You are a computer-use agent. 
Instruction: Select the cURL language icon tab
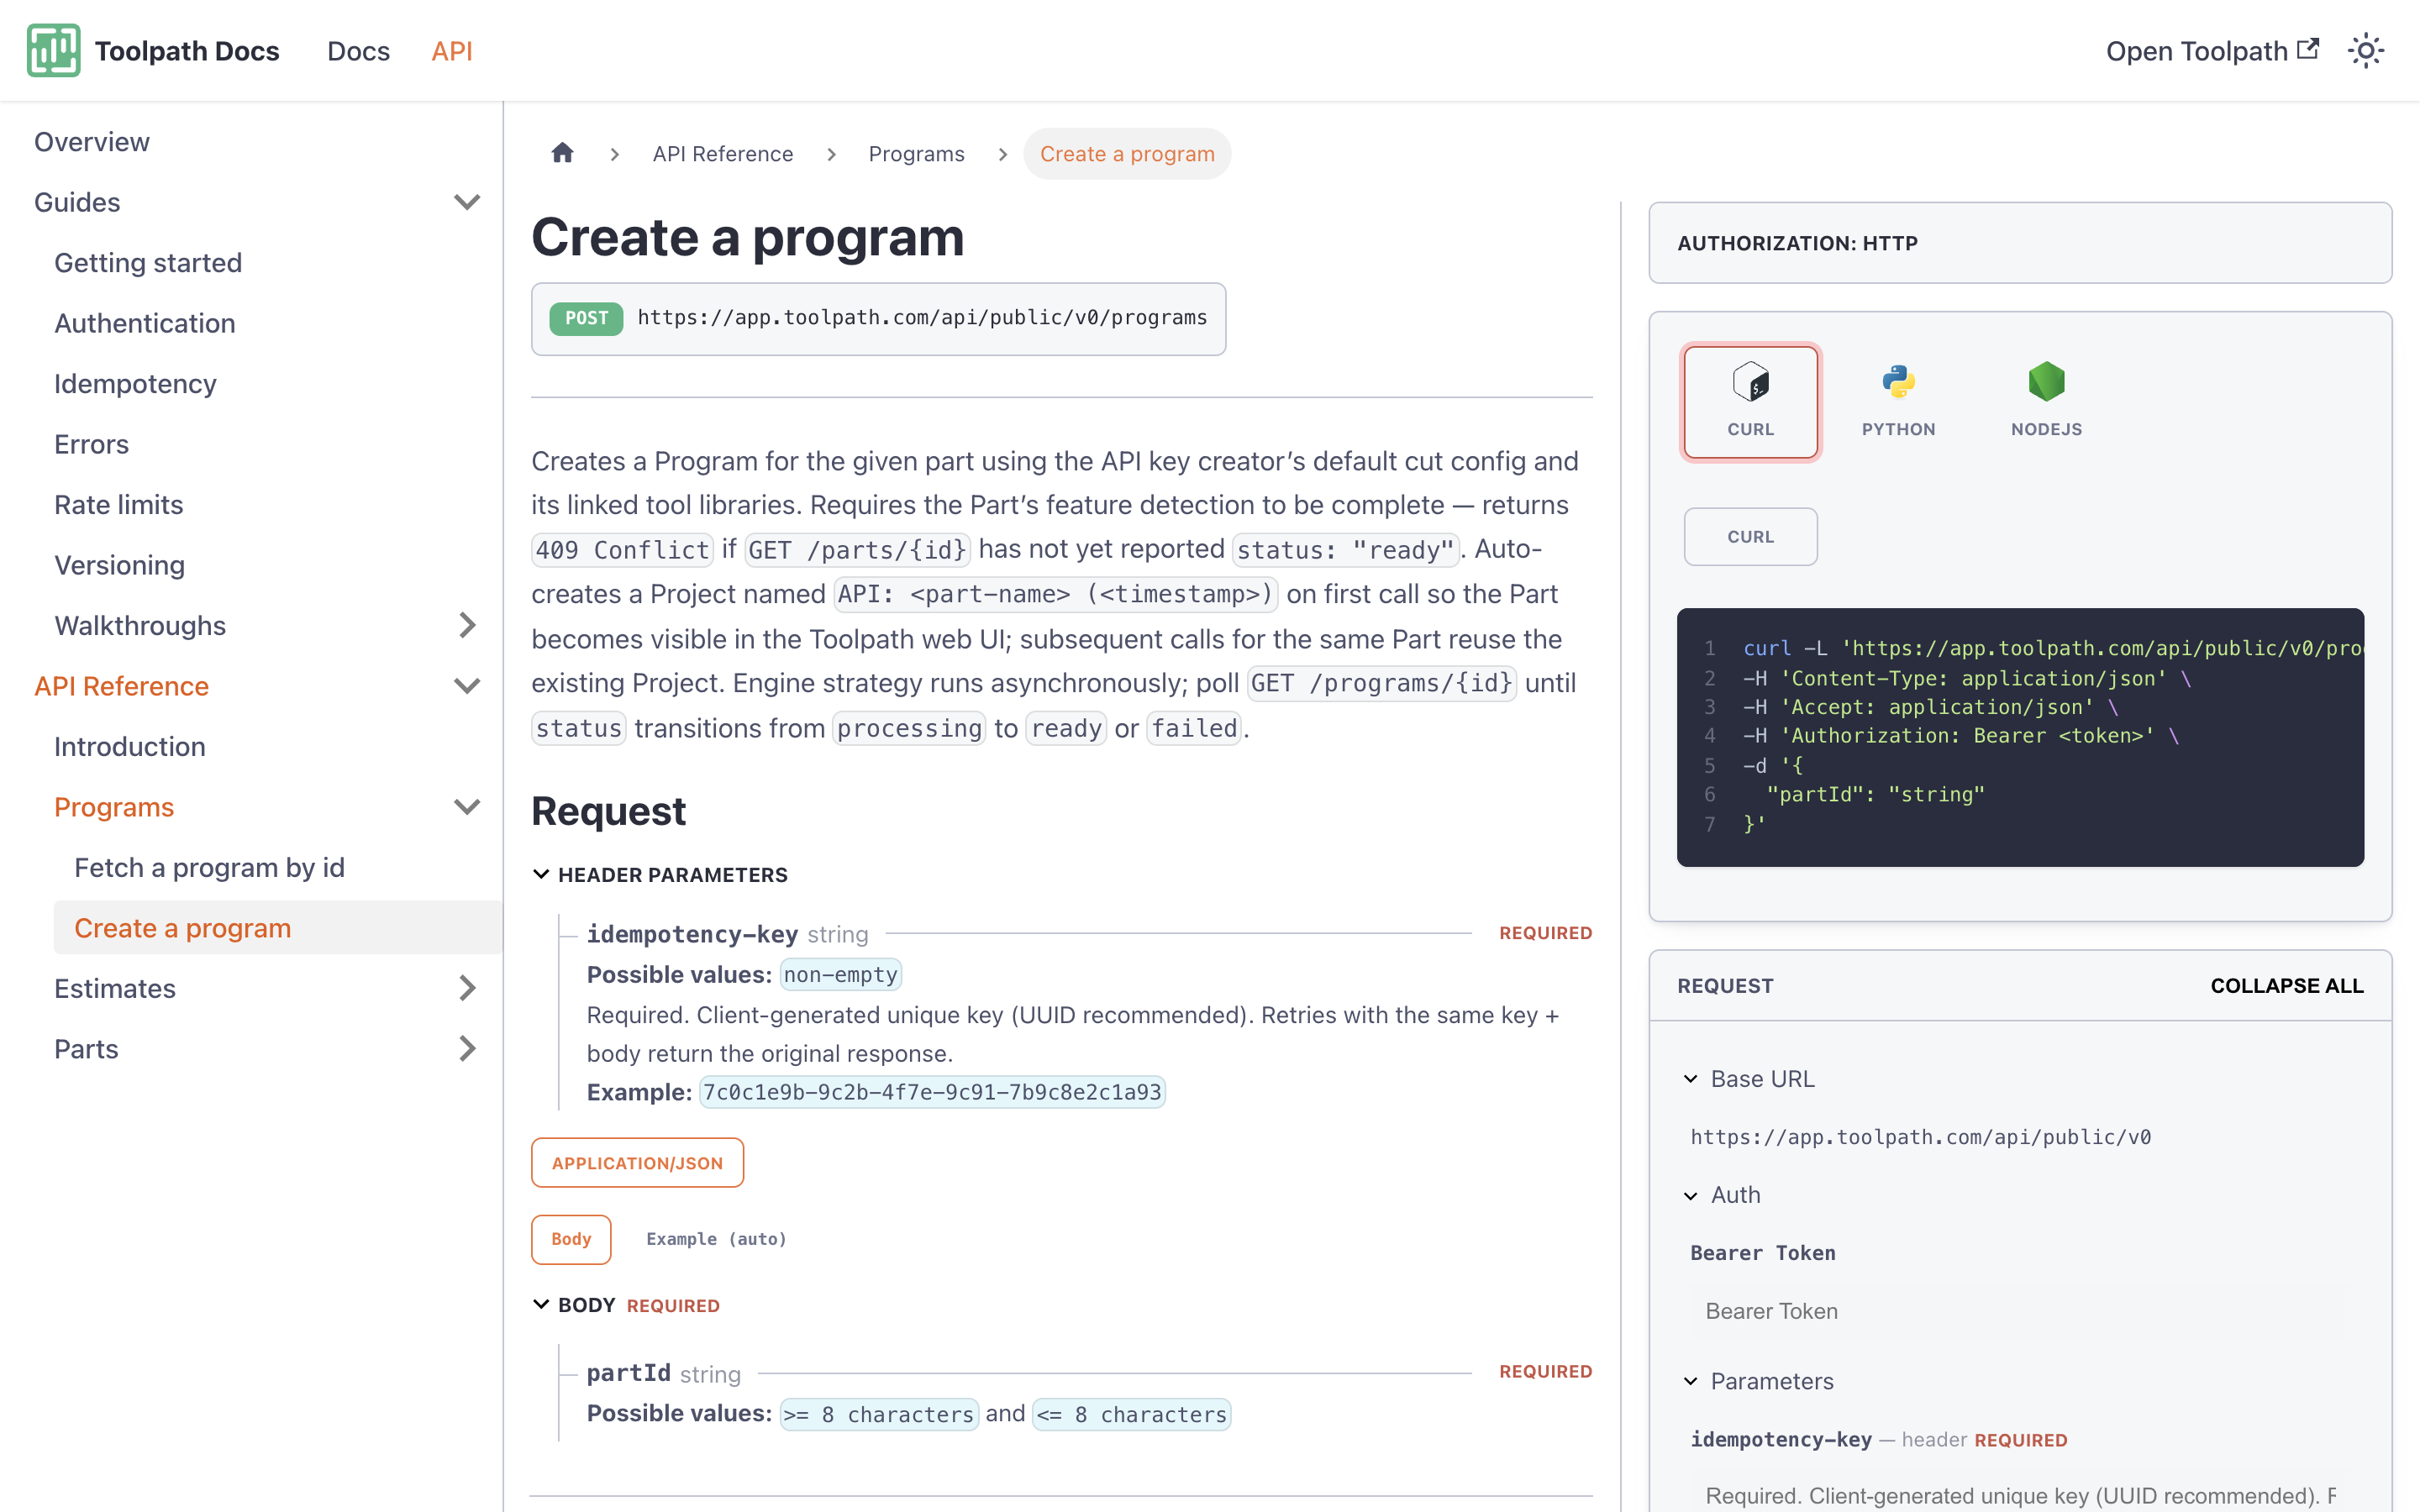click(x=1750, y=402)
